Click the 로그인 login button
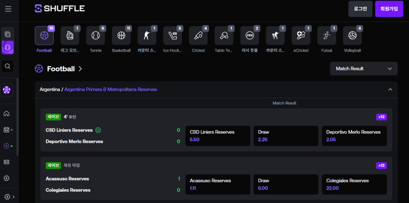This screenshot has width=409, height=203. tap(360, 9)
